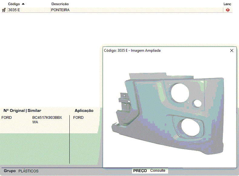Toggle the Código sort arrow
The width and height of the screenshot is (239, 176).
coord(23,4)
